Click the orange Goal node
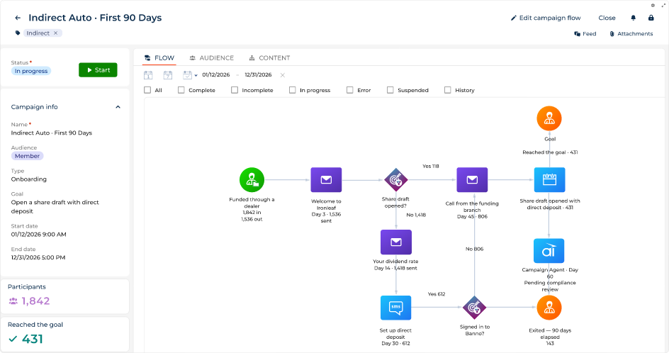 (x=549, y=118)
